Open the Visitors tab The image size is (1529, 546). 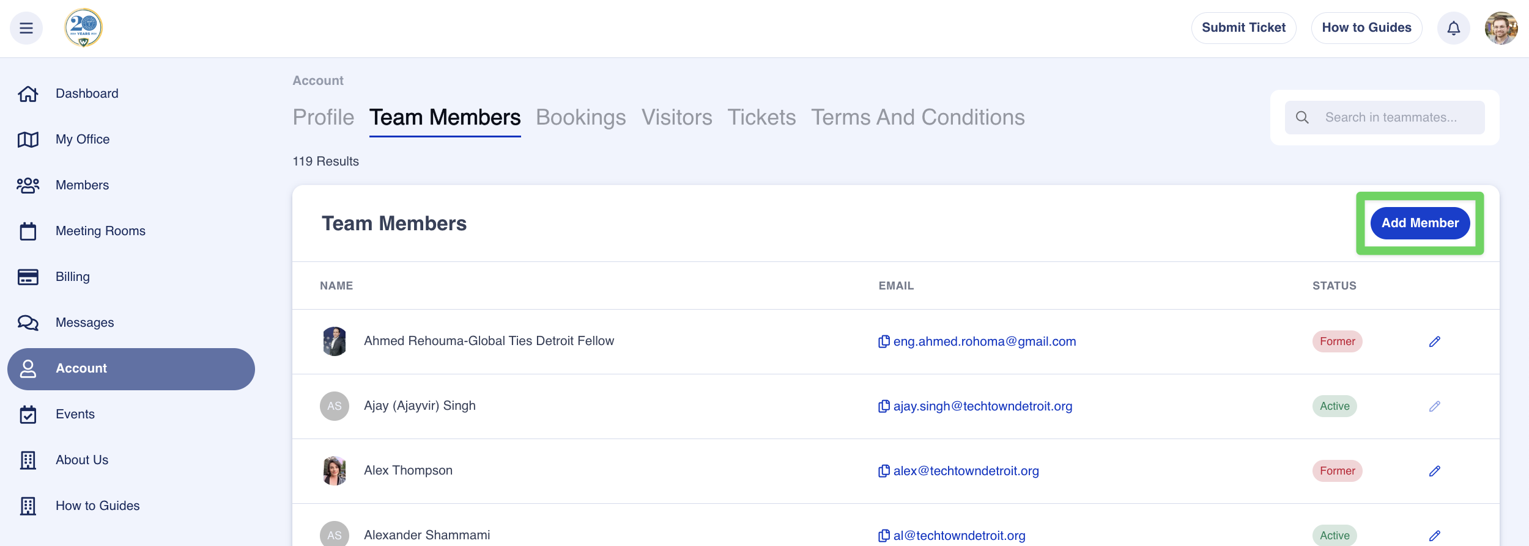tap(676, 117)
